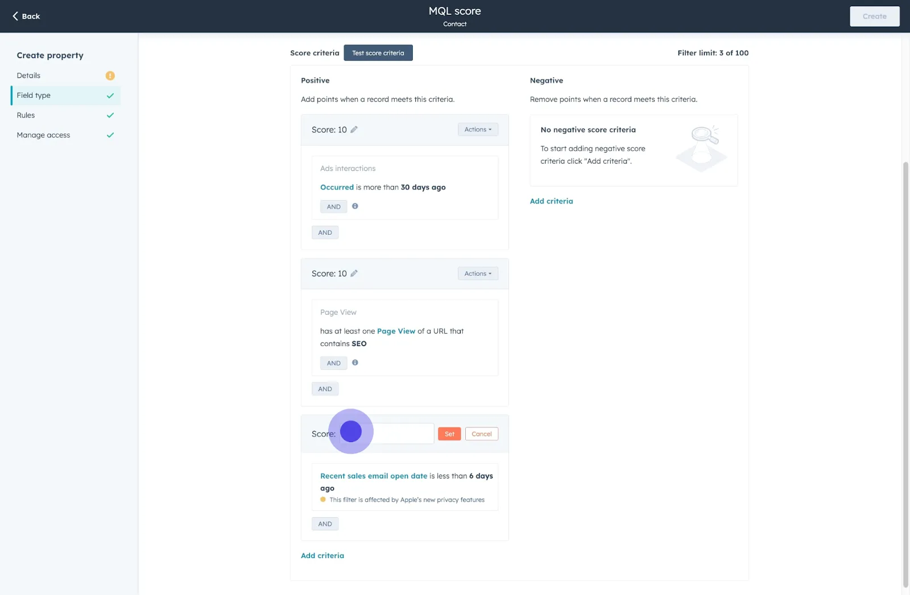Click info icon beside Page View AND
The width and height of the screenshot is (910, 595).
tap(355, 363)
